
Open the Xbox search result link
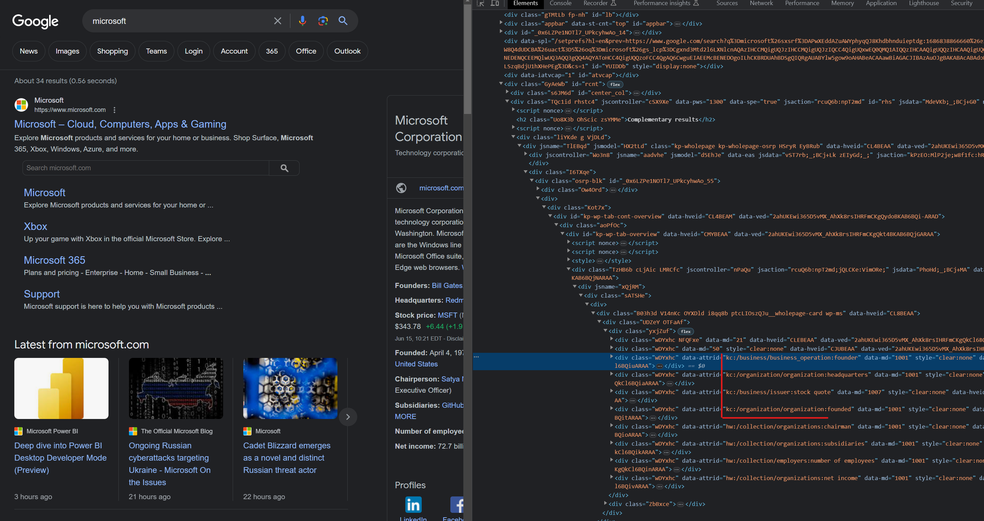click(x=35, y=226)
